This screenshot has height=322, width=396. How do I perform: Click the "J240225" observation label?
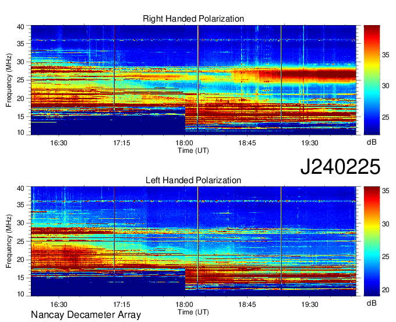[x=340, y=167]
